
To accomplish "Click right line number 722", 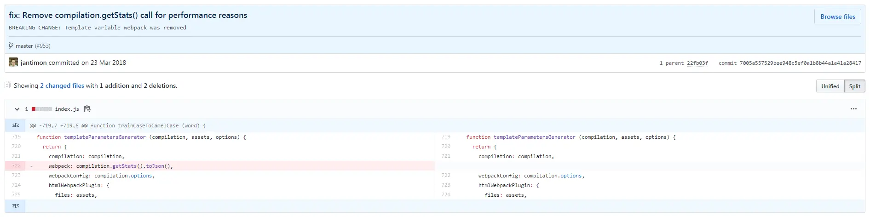I will 446,175.
